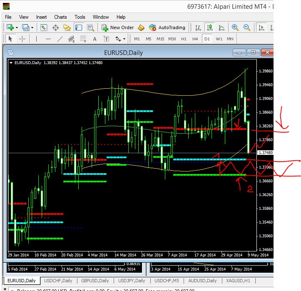
Task: Toggle AutoTrading on or off
Action: pyautogui.click(x=167, y=27)
